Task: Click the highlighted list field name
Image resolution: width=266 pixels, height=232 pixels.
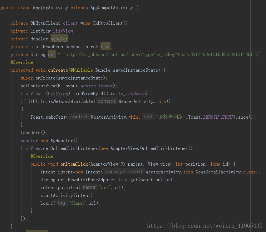Action: click(x=105, y=47)
